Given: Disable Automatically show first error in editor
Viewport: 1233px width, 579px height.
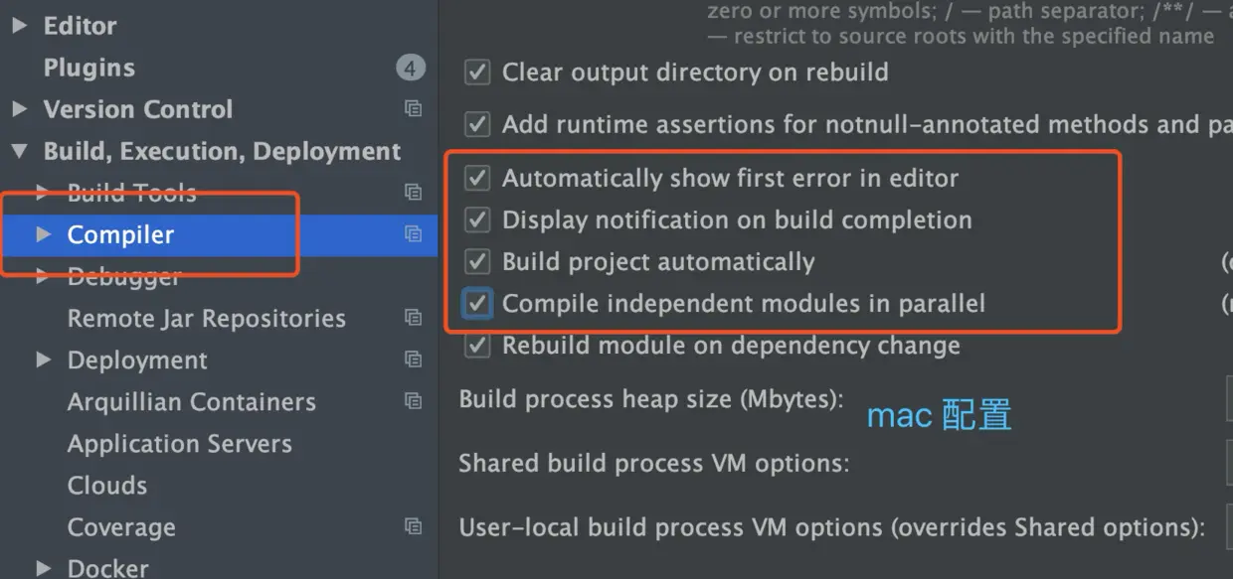Looking at the screenshot, I should [478, 179].
